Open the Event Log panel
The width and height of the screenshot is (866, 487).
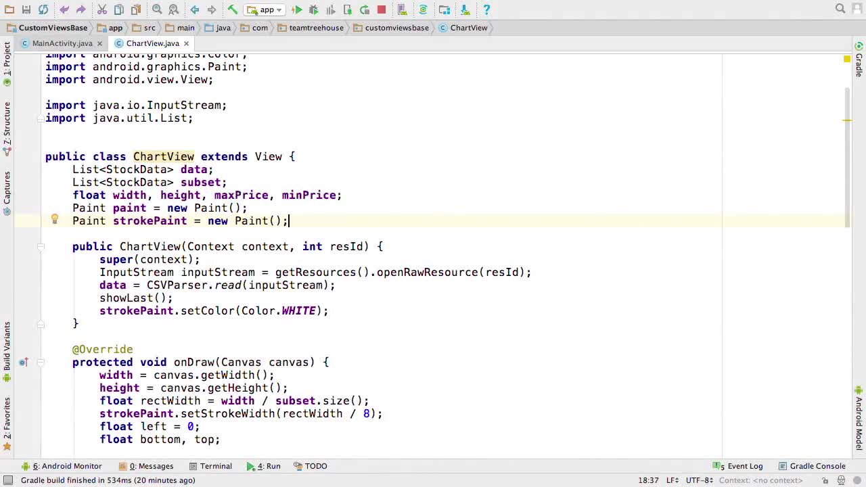737,466
